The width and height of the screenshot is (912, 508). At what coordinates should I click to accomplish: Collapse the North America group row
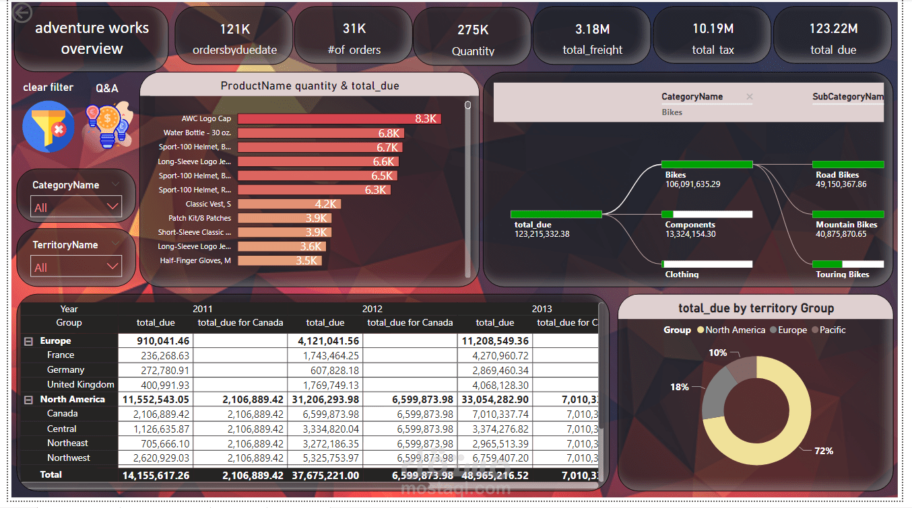(27, 399)
